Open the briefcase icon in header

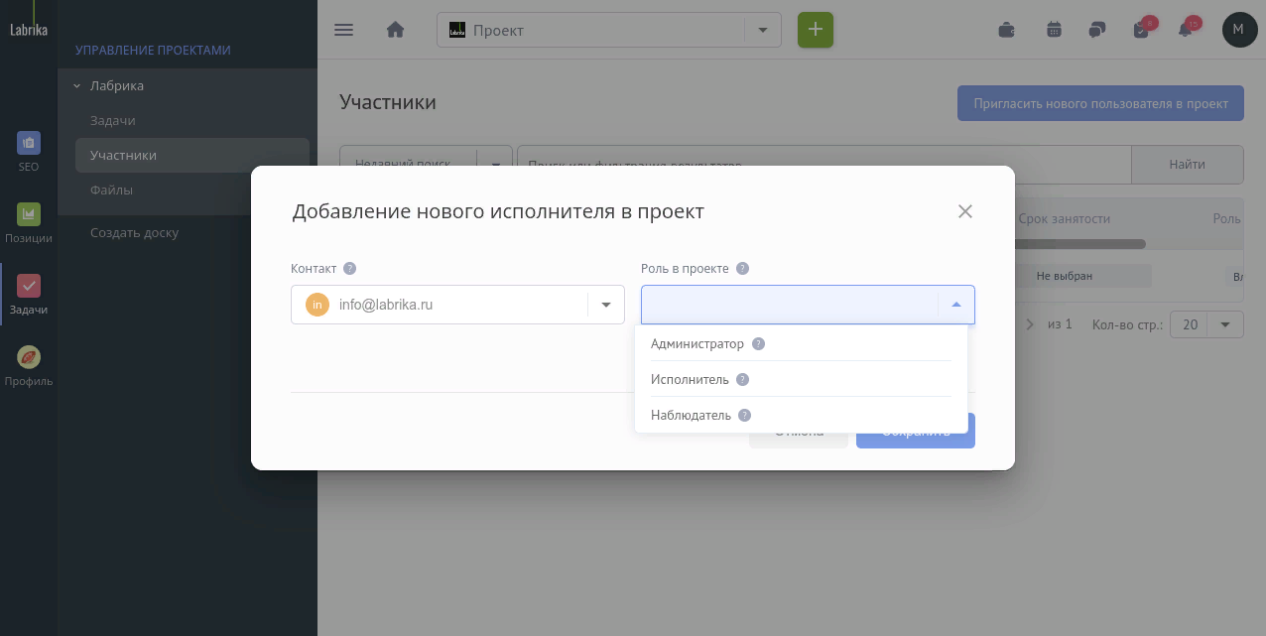1006,30
